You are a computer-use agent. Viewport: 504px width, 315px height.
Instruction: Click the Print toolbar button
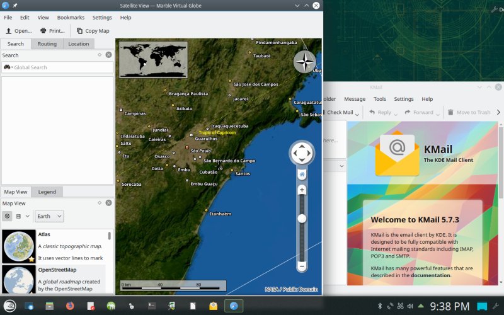click(52, 31)
